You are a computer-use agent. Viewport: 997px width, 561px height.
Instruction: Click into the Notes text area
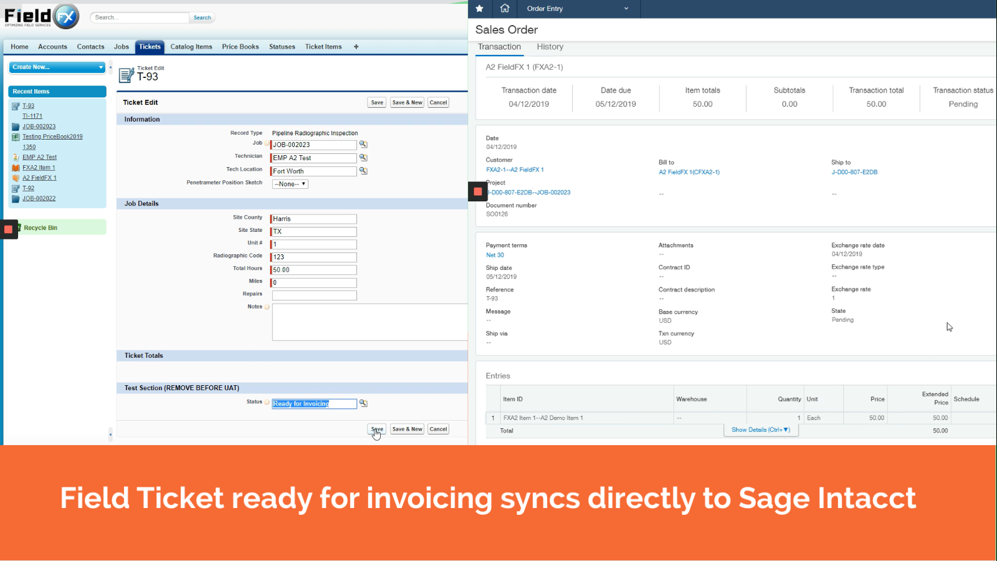pos(370,322)
